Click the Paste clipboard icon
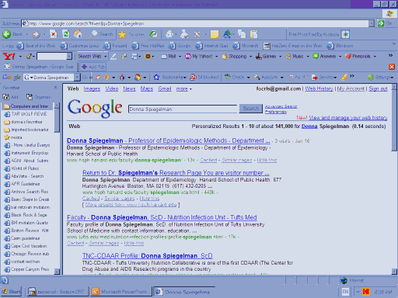The height and width of the screenshot is (298, 398). pos(253,34)
